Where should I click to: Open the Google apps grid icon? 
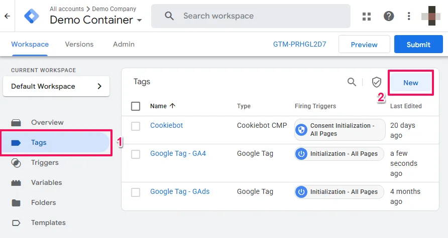pos(367,16)
